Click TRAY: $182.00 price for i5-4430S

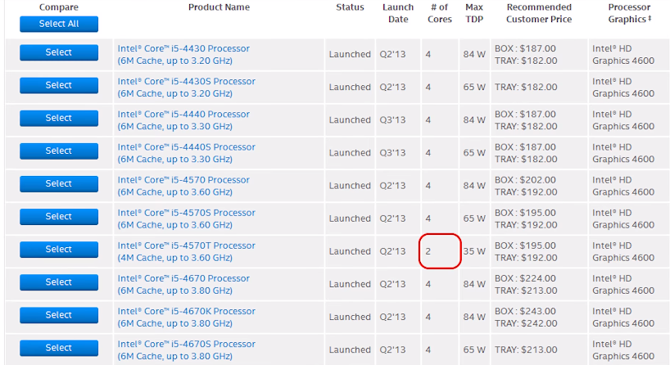[x=526, y=87]
